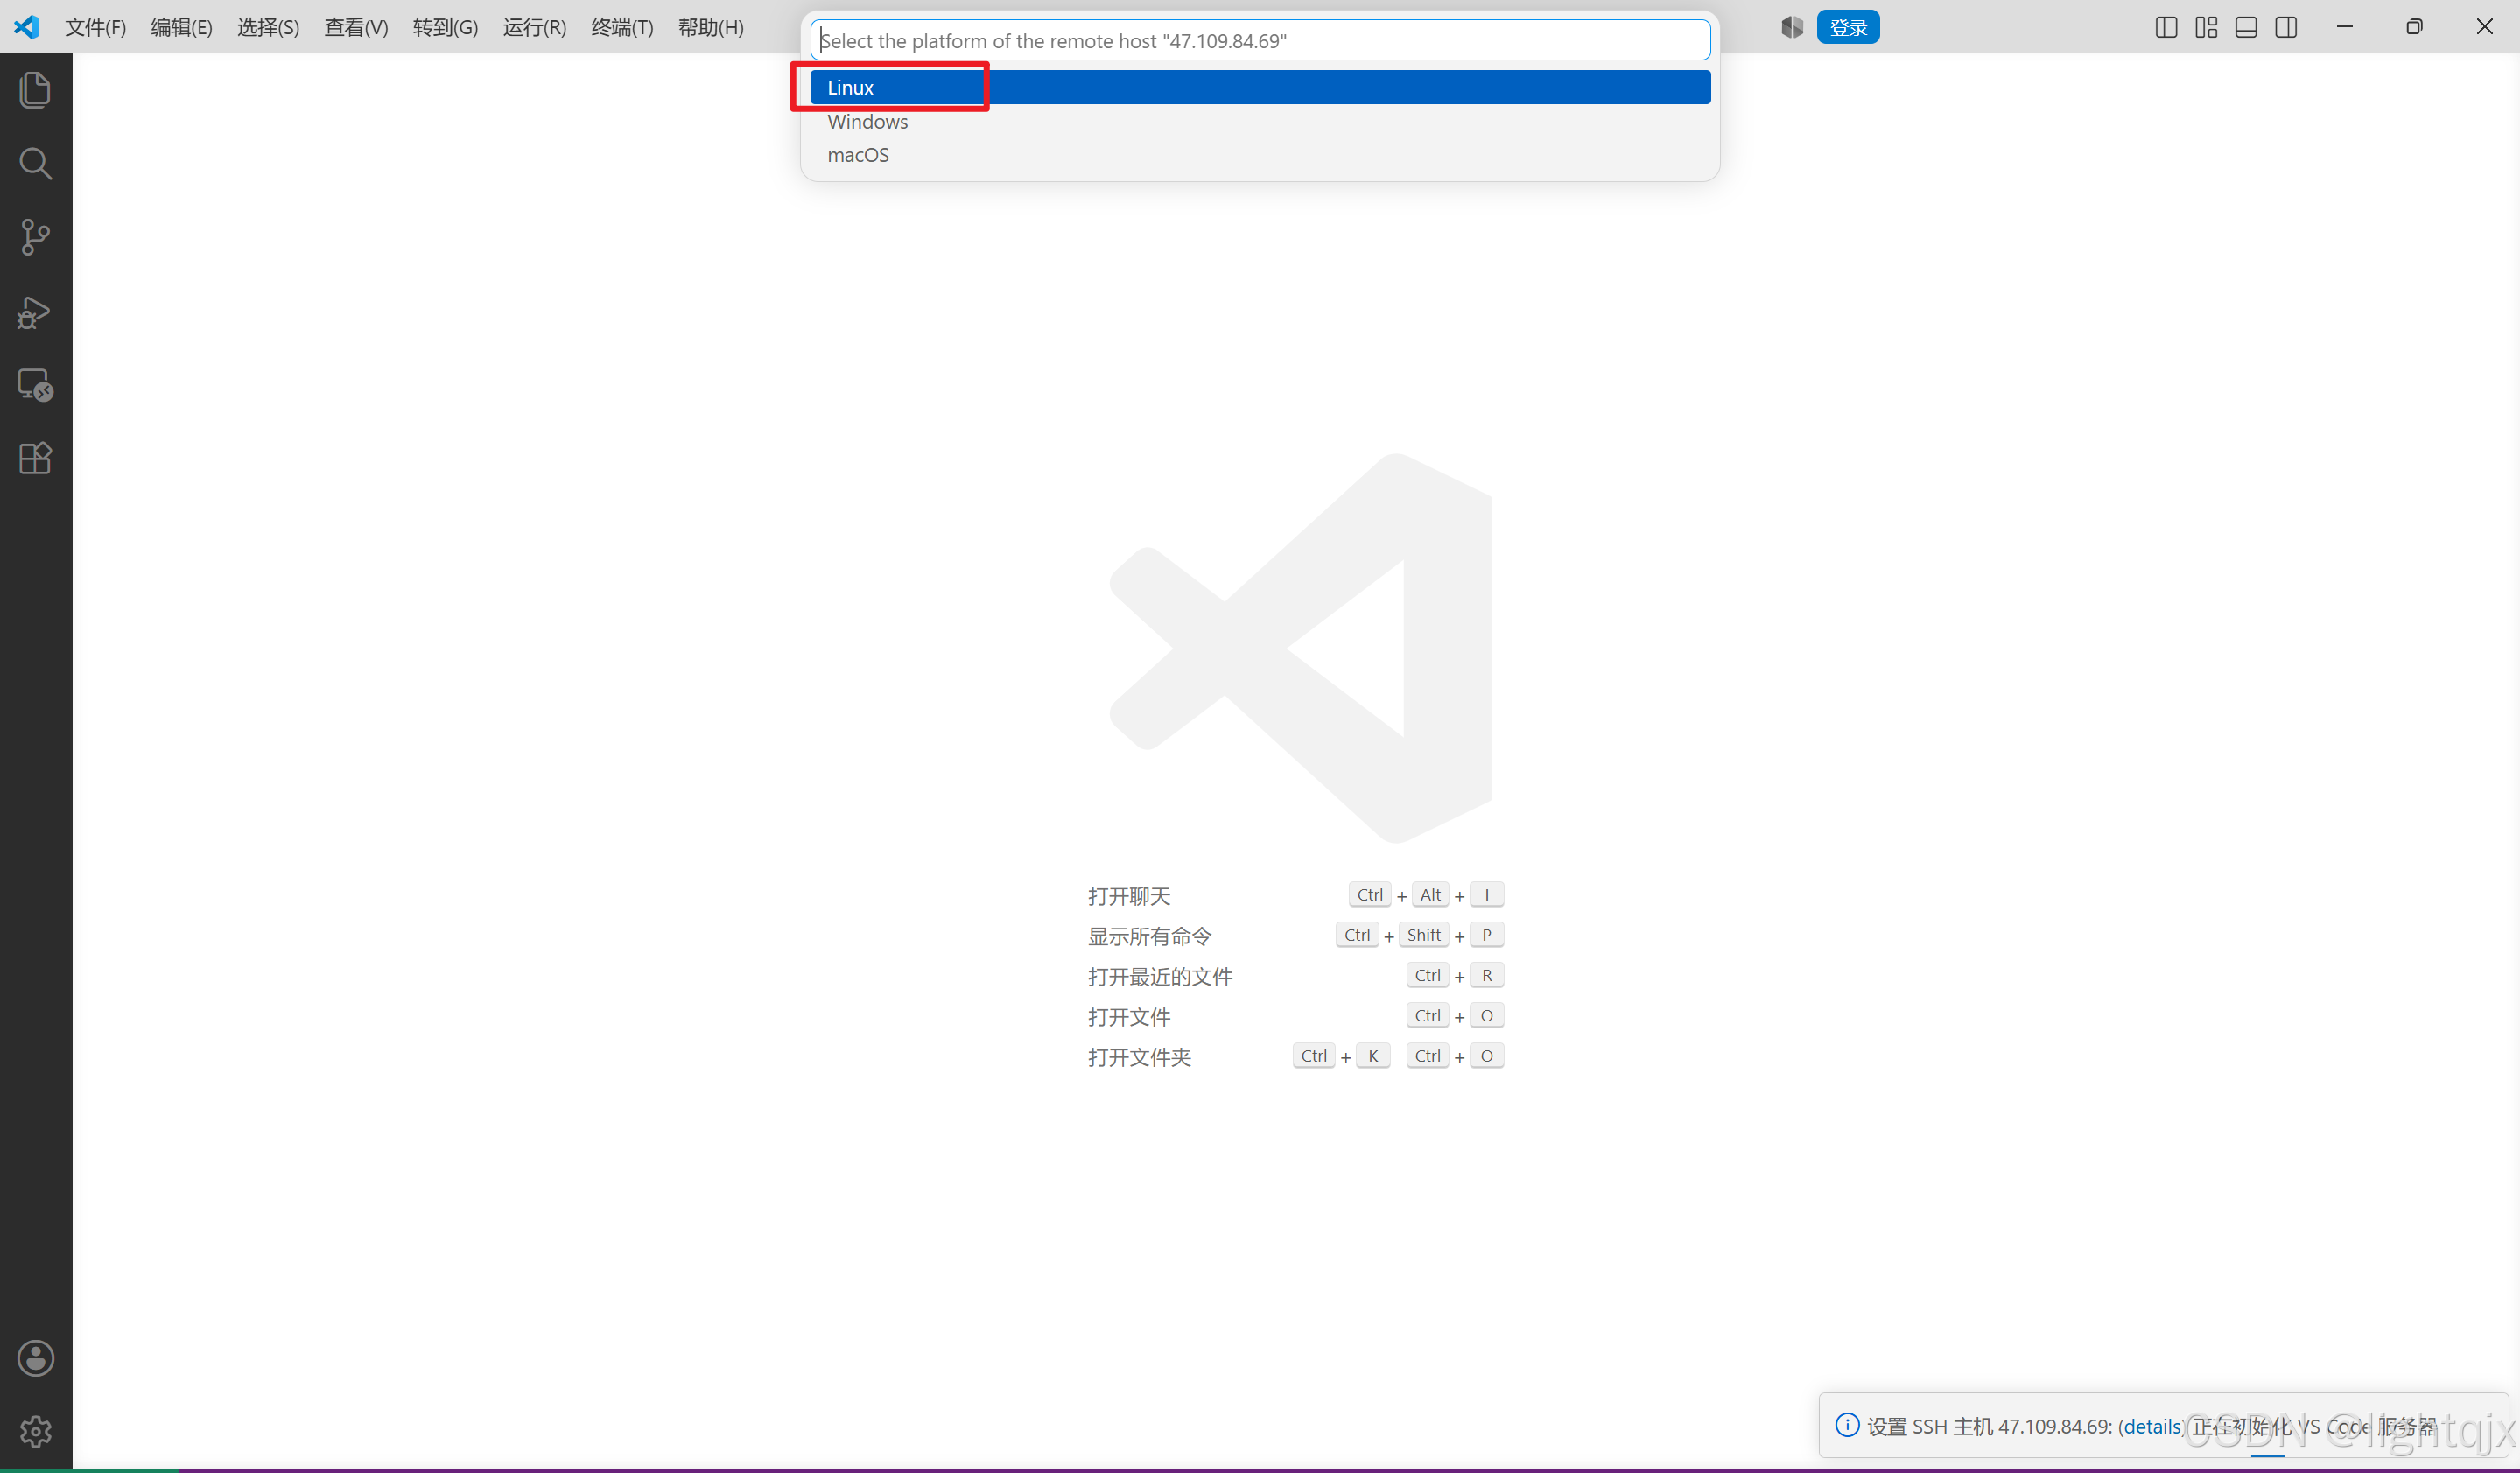Minimize the VS Code window
Screen dimensions: 2520x1473
[x=2345, y=27]
